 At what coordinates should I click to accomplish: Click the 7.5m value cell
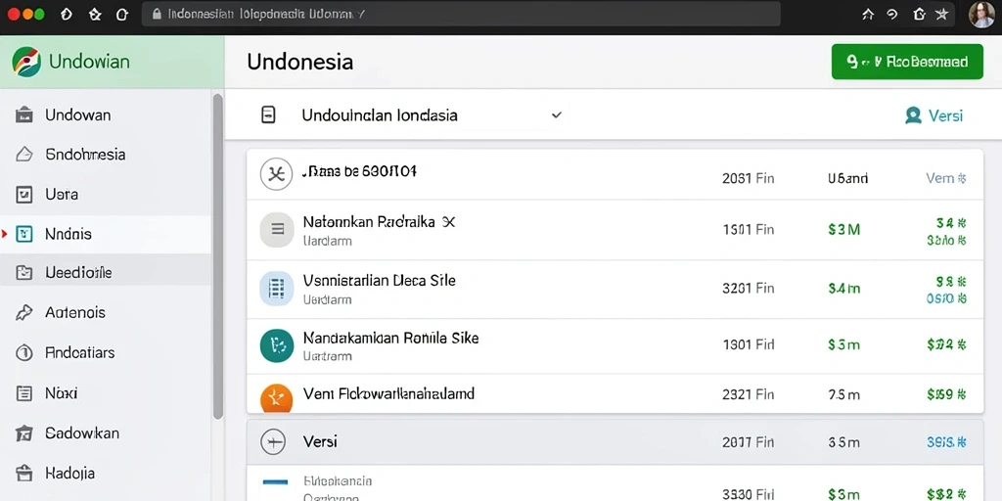[843, 395]
